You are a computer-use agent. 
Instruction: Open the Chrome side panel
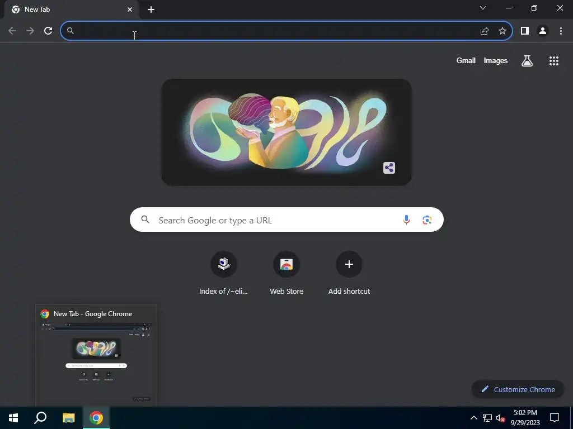click(x=525, y=31)
